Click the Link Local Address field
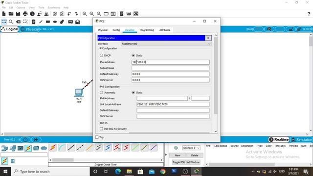The width and height of the screenshot is (313, 176). [173, 104]
